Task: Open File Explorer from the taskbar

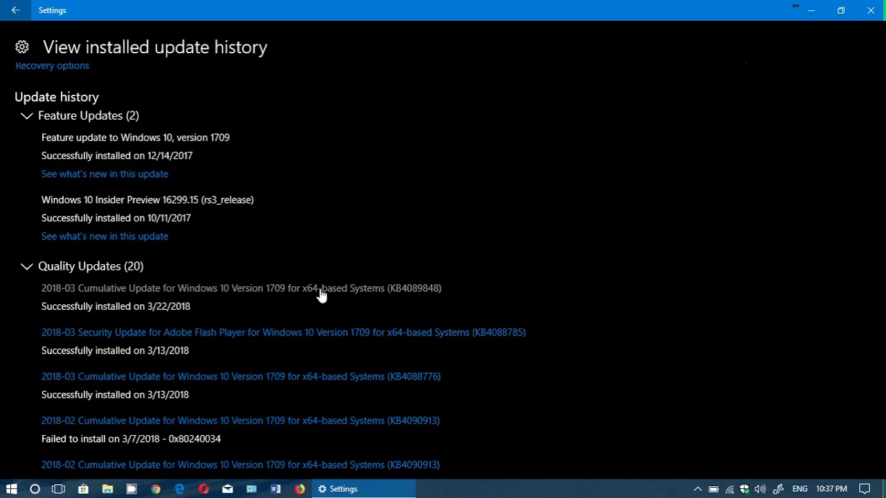Action: coord(107,489)
